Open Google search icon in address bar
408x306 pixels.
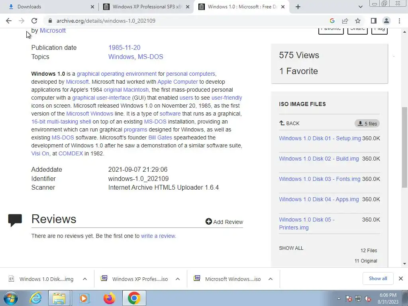coord(332,21)
